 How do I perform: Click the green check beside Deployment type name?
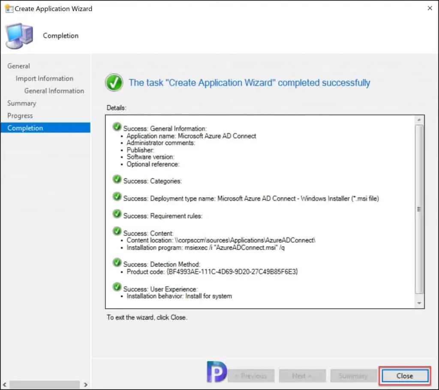(x=117, y=196)
